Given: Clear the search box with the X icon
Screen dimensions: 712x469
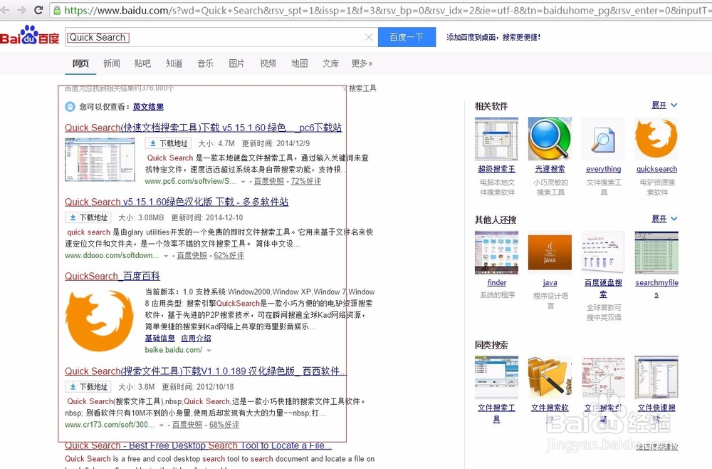Looking at the screenshot, I should (369, 37).
